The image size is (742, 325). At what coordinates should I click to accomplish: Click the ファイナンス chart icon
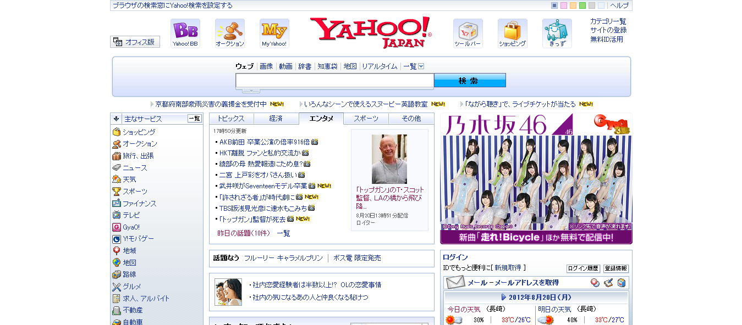tap(117, 203)
